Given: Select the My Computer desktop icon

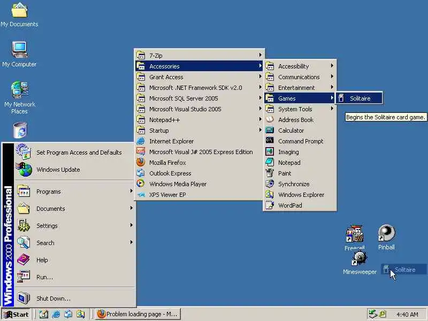Looking at the screenshot, I should (19, 54).
